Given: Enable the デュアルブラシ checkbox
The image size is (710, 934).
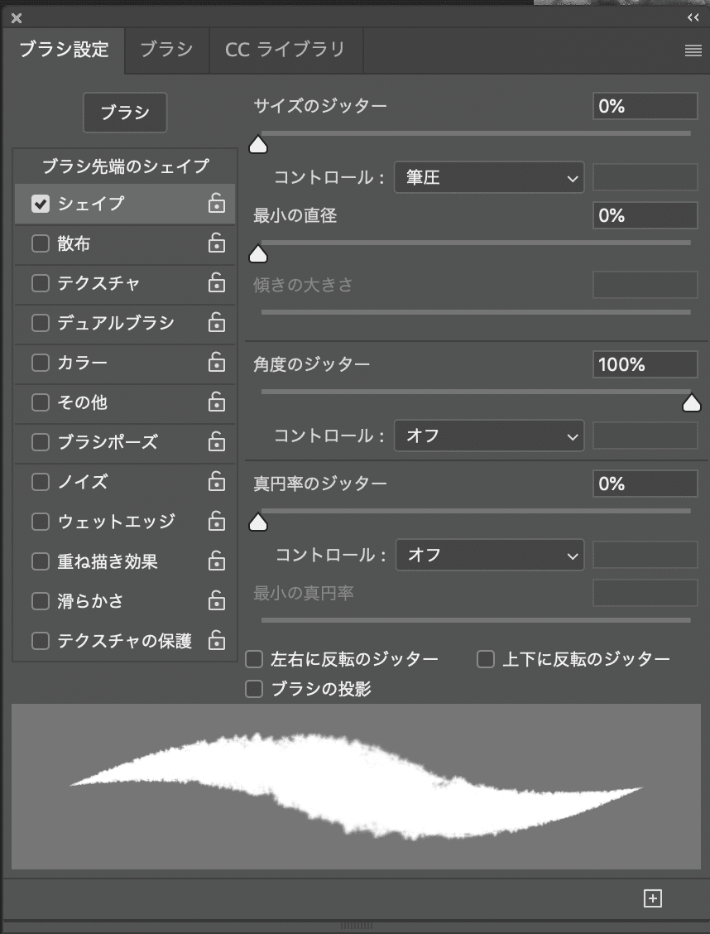Looking at the screenshot, I should pos(41,323).
